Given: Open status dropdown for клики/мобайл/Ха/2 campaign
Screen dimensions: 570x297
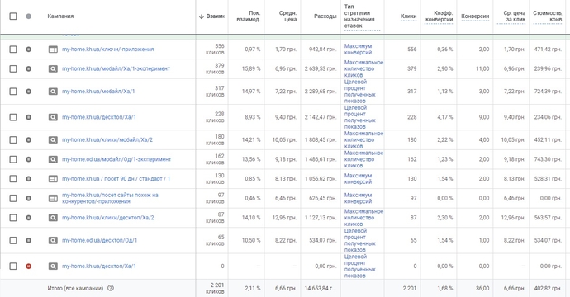Looking at the screenshot, I should (28, 139).
